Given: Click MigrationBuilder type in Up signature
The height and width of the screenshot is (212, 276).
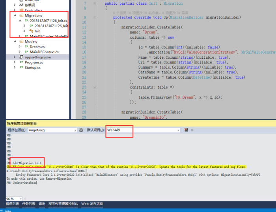Looking at the screenshot, I should [x=186, y=17].
